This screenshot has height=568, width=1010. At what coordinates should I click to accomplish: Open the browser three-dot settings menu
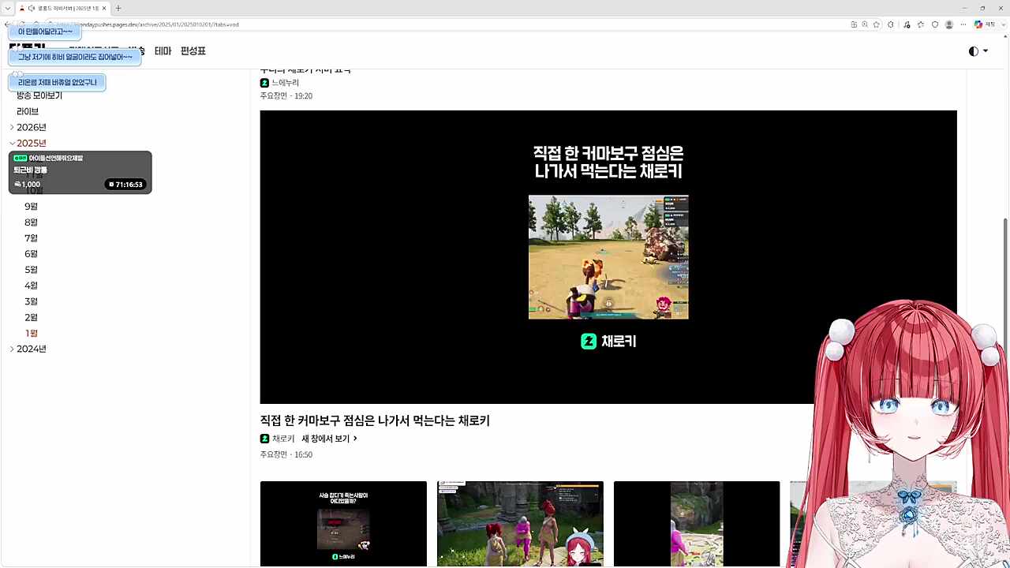963,24
